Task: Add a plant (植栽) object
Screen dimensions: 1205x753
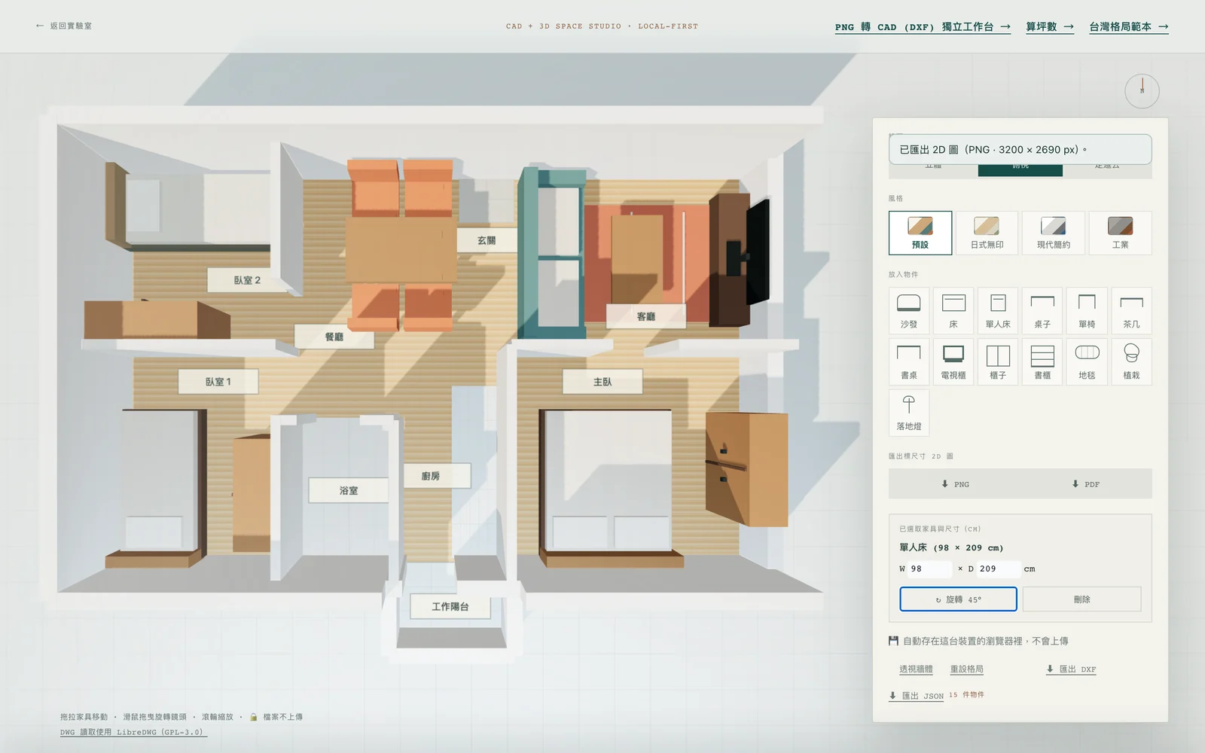Action: click(x=1131, y=362)
